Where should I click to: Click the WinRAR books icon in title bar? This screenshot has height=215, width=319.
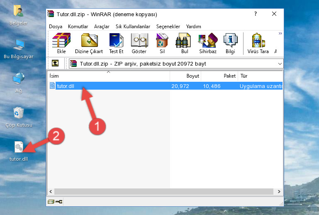[51, 14]
